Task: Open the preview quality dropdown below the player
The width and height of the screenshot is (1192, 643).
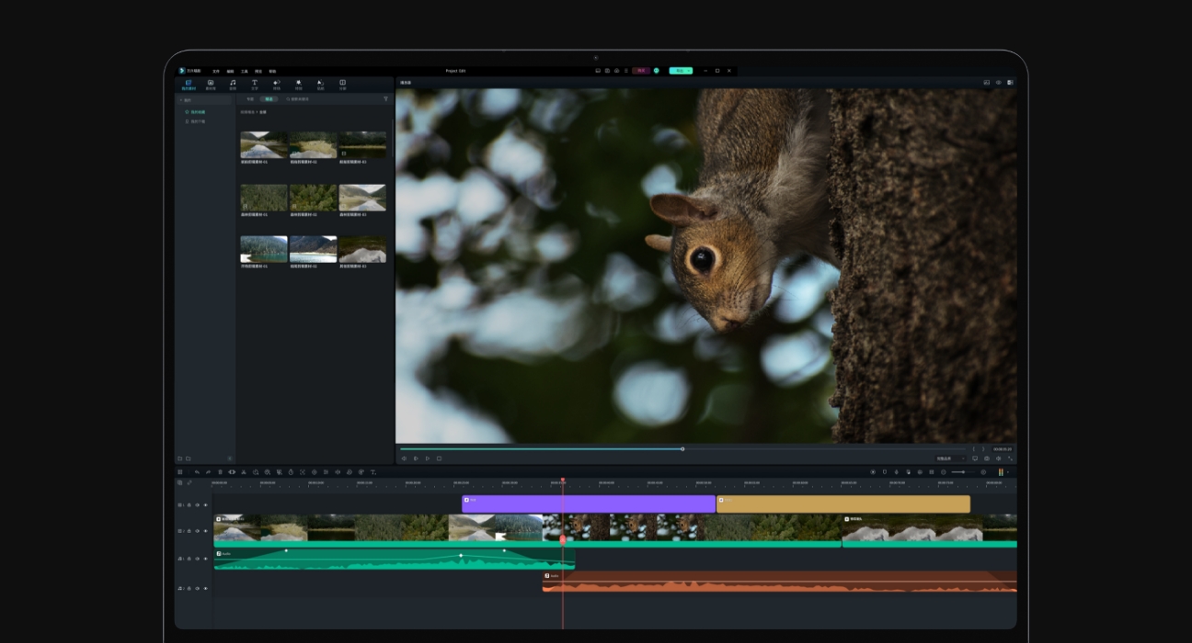Action: point(950,458)
